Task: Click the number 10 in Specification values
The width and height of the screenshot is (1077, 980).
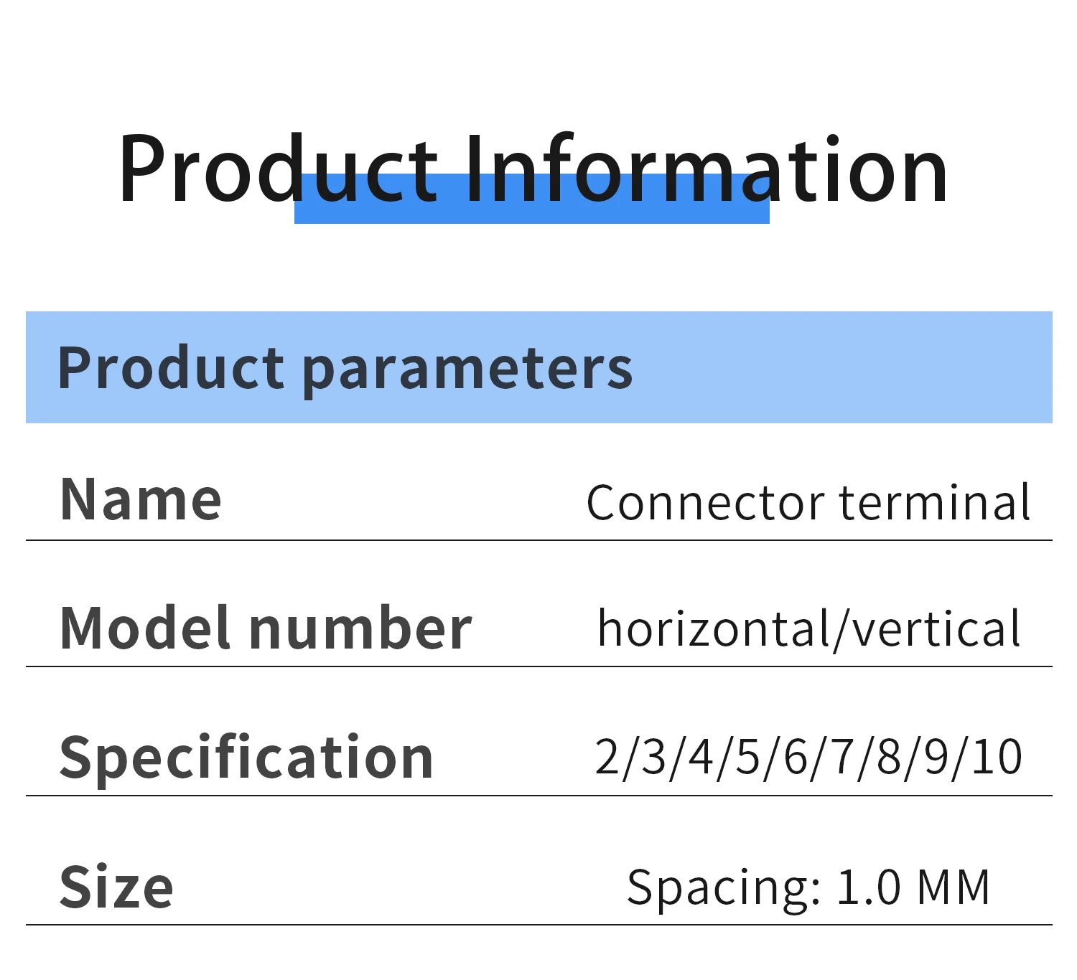Action: click(x=997, y=757)
